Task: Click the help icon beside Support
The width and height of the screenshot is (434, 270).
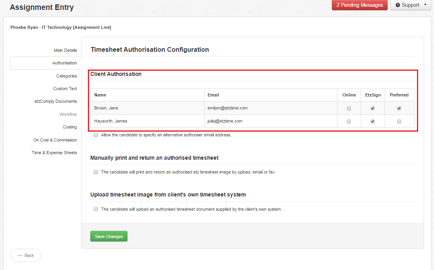Action: [398, 5]
